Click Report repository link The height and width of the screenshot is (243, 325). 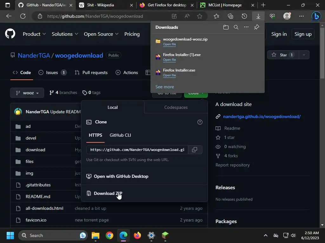click(233, 165)
